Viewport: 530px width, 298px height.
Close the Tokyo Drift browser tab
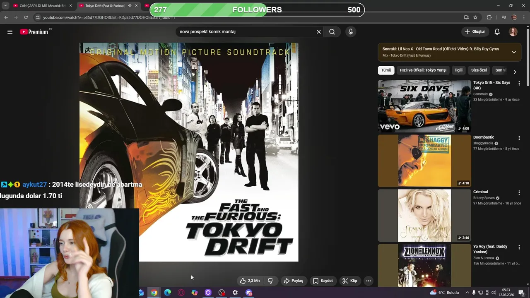[x=136, y=6]
